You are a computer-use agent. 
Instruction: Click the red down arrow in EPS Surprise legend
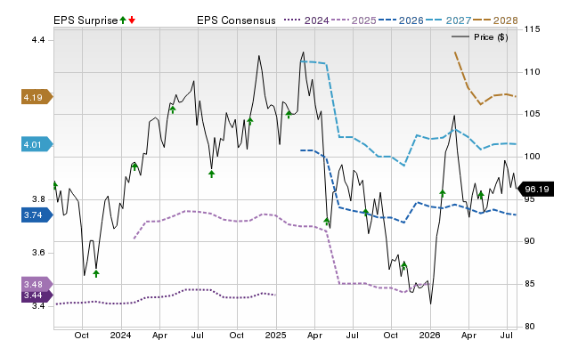pos(132,20)
